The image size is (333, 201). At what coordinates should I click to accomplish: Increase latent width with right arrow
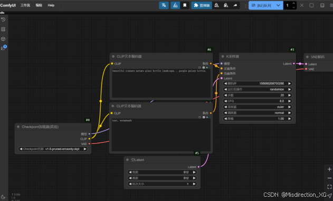coord(194,172)
